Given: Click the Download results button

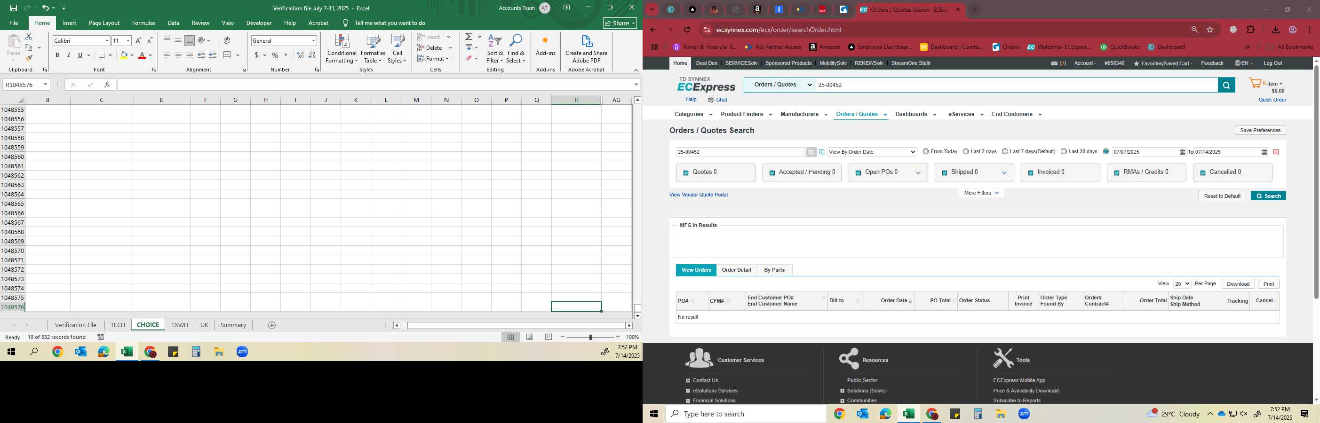Looking at the screenshot, I should click(x=1238, y=284).
